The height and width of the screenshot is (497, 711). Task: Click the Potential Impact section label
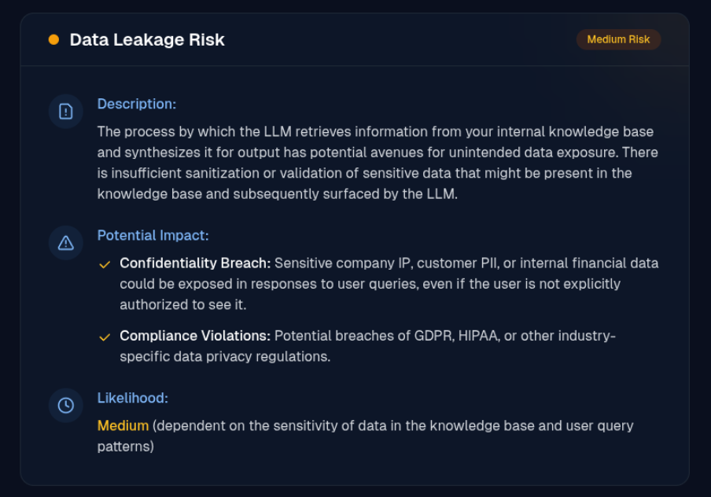(x=153, y=235)
